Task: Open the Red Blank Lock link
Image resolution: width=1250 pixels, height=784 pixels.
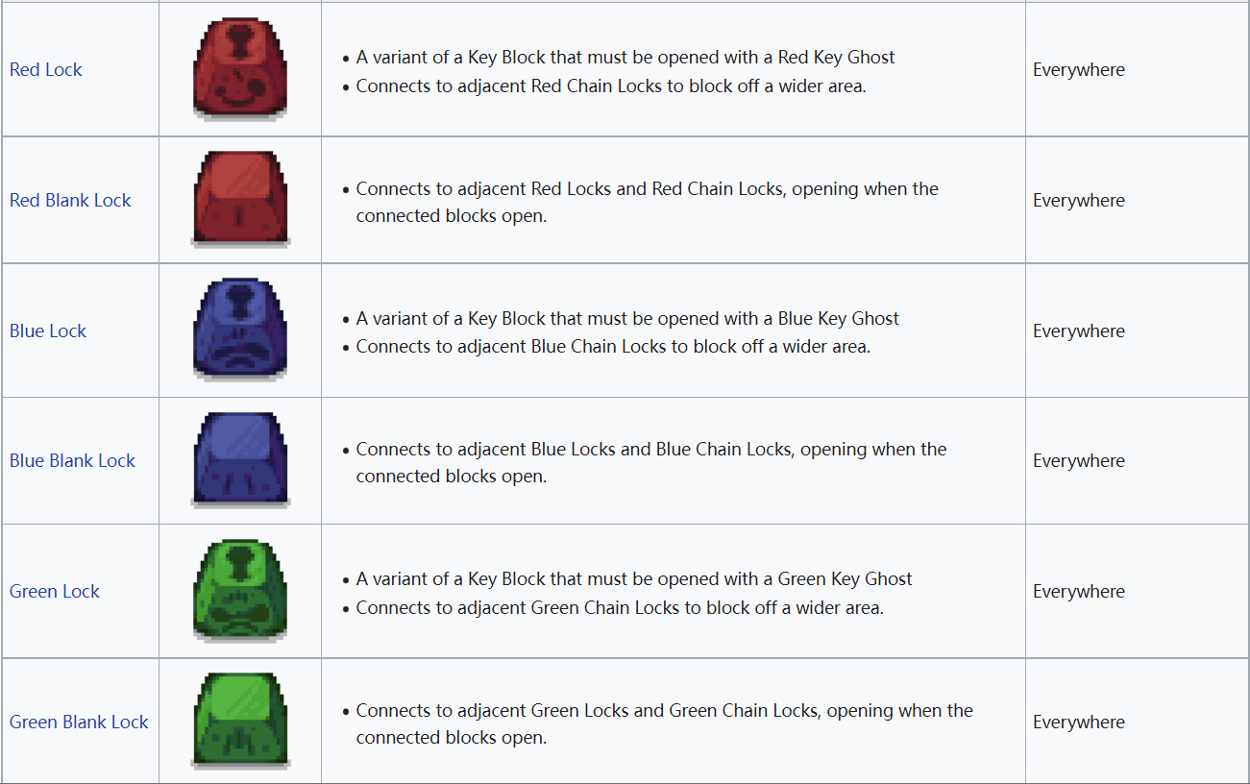Action: 70,200
